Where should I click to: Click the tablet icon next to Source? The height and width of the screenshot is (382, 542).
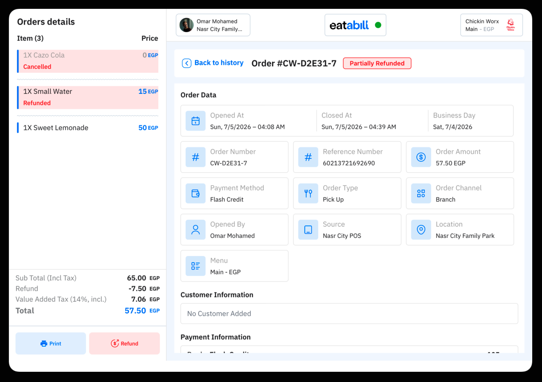coord(308,230)
